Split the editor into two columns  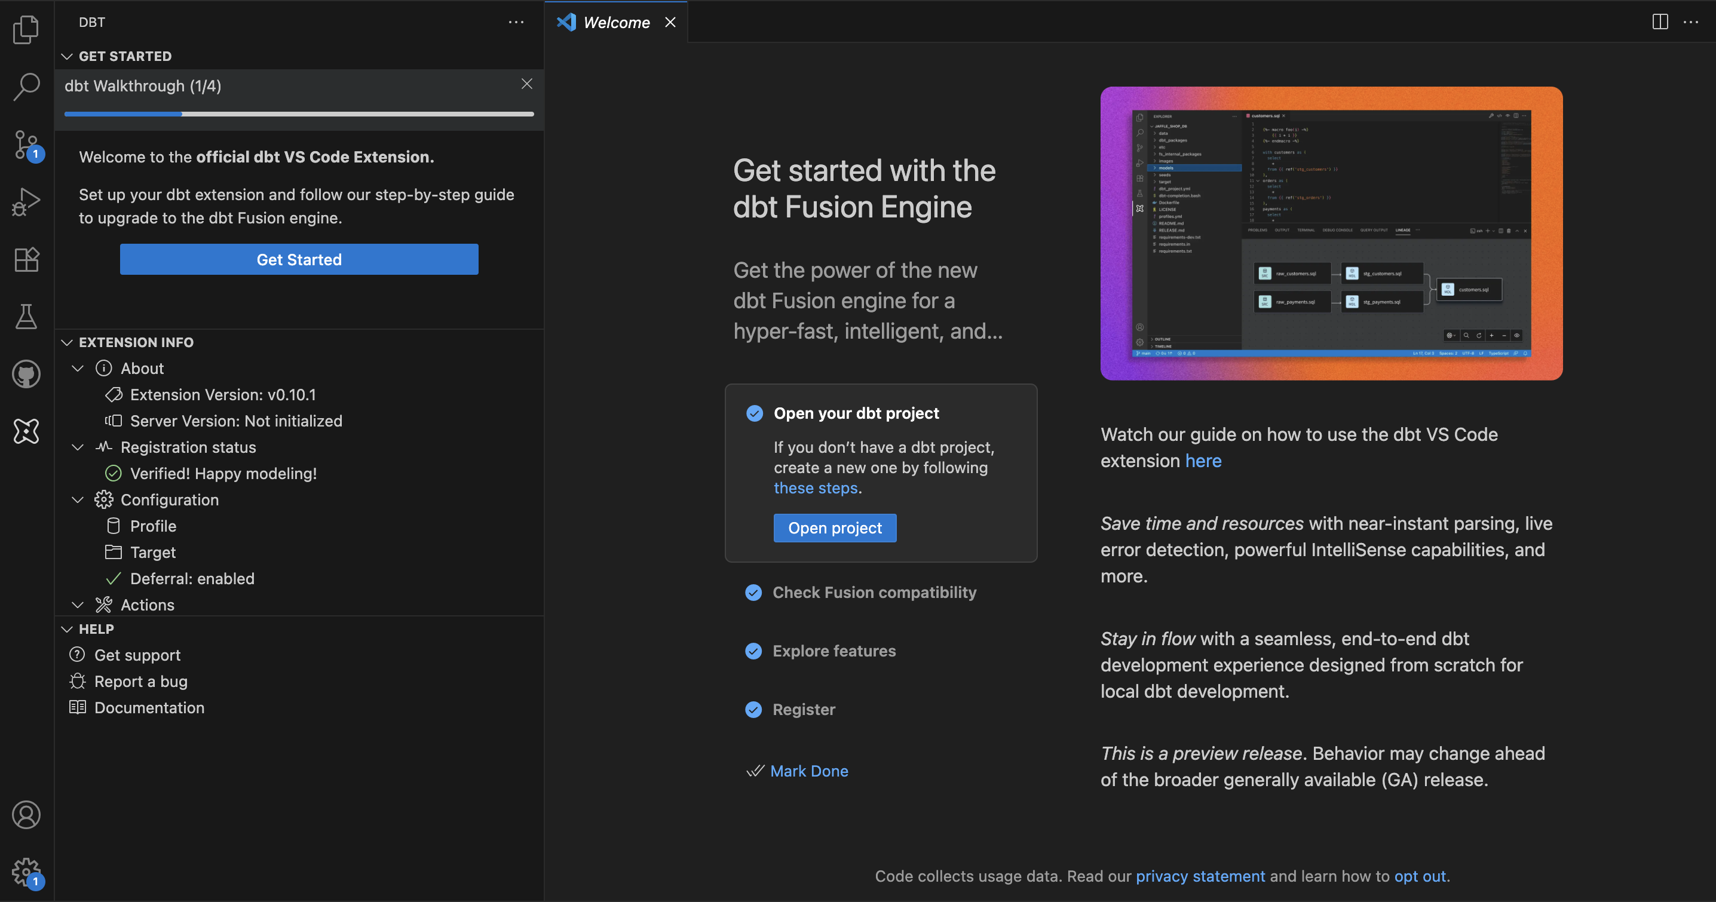click(x=1659, y=22)
